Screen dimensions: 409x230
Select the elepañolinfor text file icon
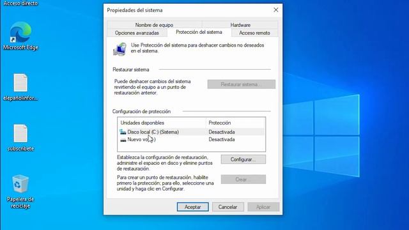[20, 82]
